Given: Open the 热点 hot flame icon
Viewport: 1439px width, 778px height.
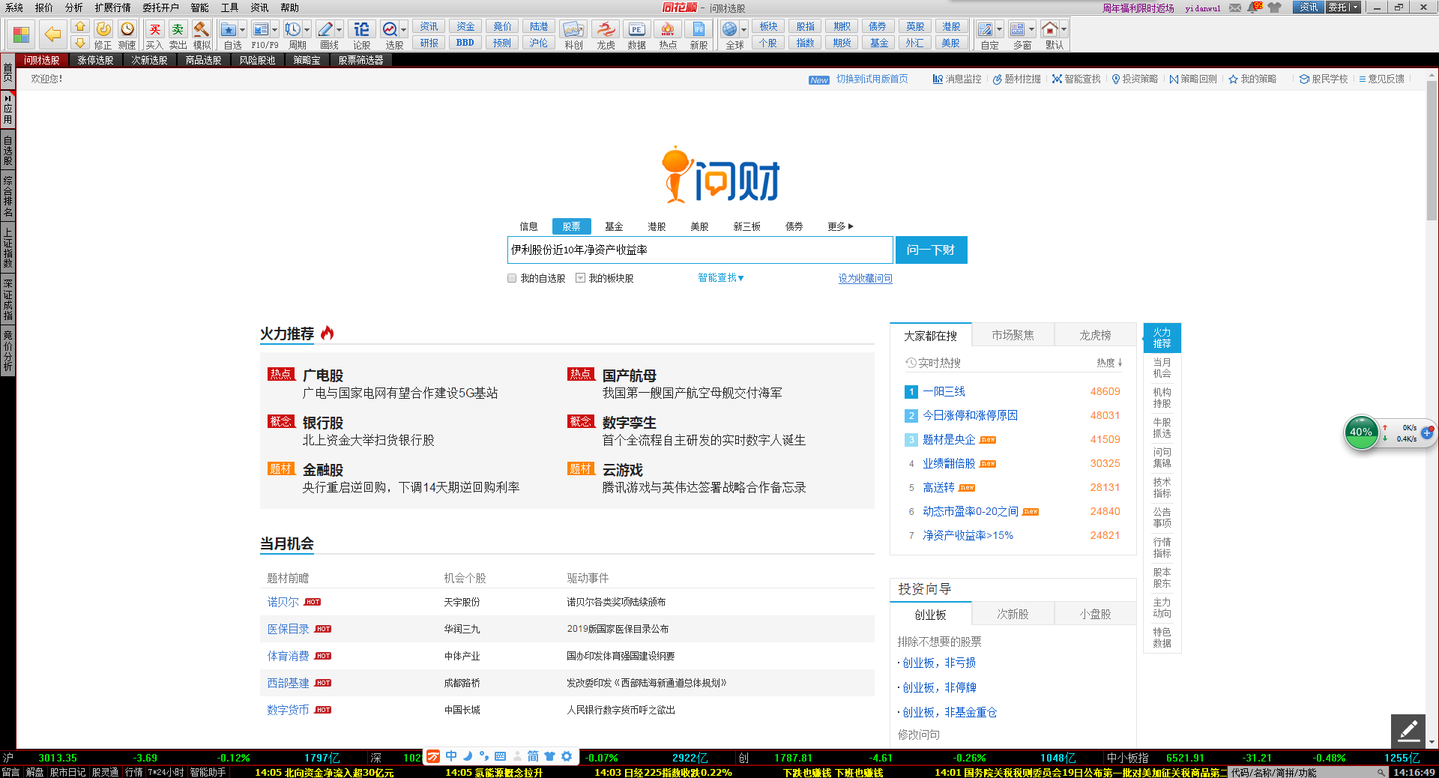Looking at the screenshot, I should 668,29.
